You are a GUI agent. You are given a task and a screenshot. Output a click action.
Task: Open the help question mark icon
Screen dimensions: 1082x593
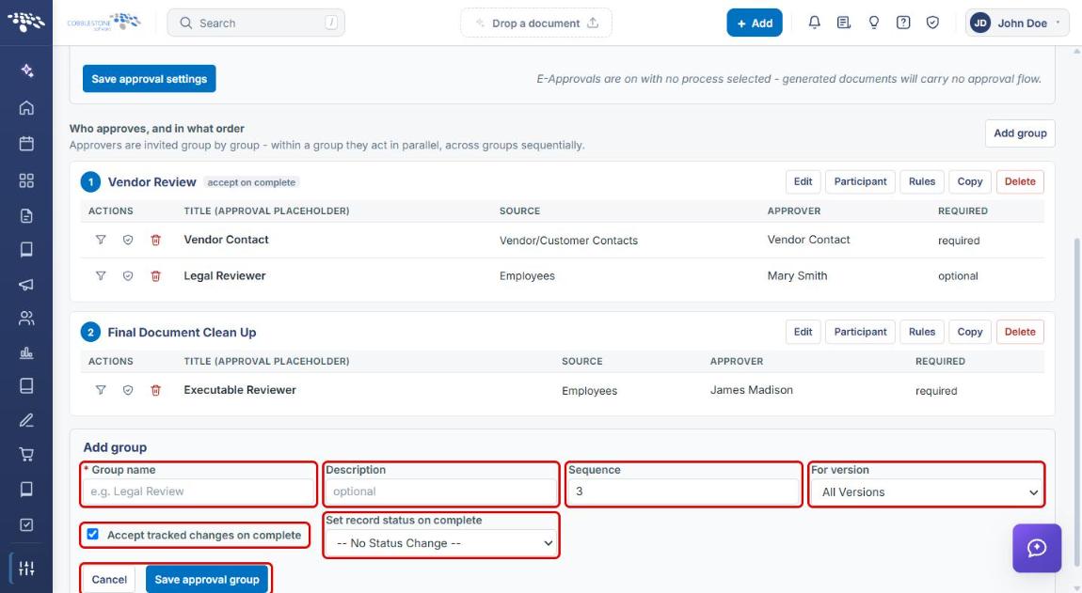pyautogui.click(x=902, y=23)
